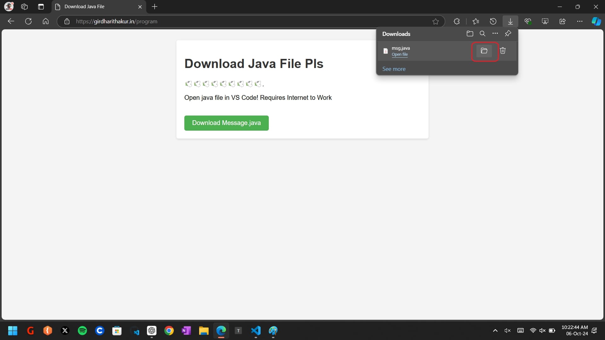Image resolution: width=605 pixels, height=340 pixels.
Task: Show msg.java in folder
Action: (484, 51)
